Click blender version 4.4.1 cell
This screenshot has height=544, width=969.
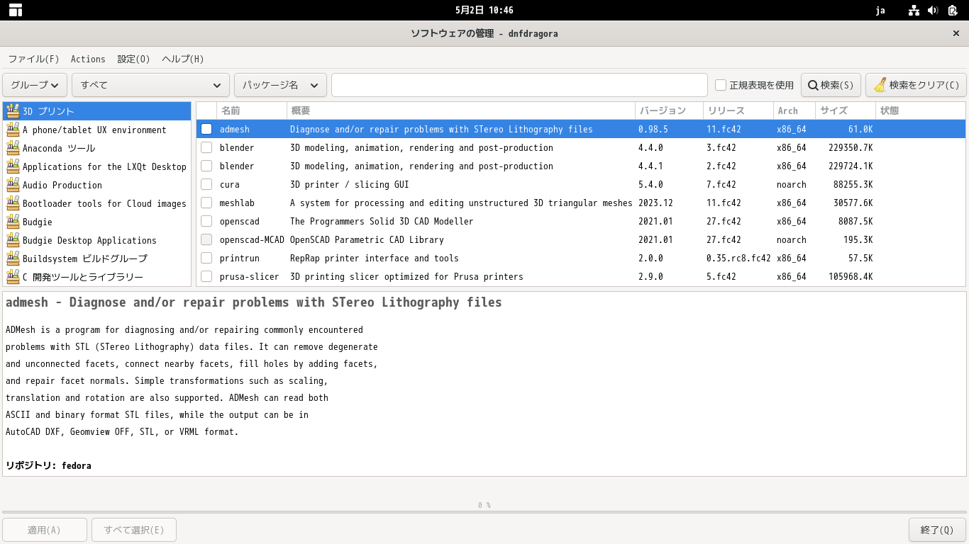[650, 166]
